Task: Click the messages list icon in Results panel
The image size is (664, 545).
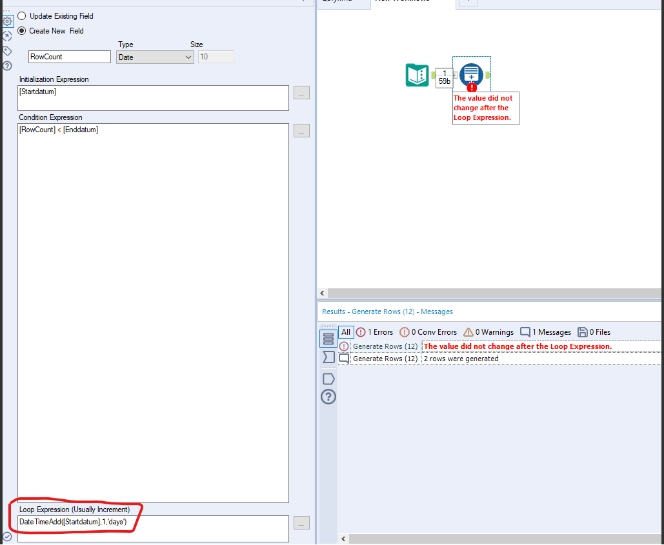Action: click(328, 337)
